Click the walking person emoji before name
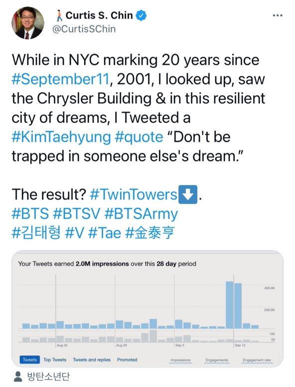The height and width of the screenshot is (387, 295). (59, 16)
